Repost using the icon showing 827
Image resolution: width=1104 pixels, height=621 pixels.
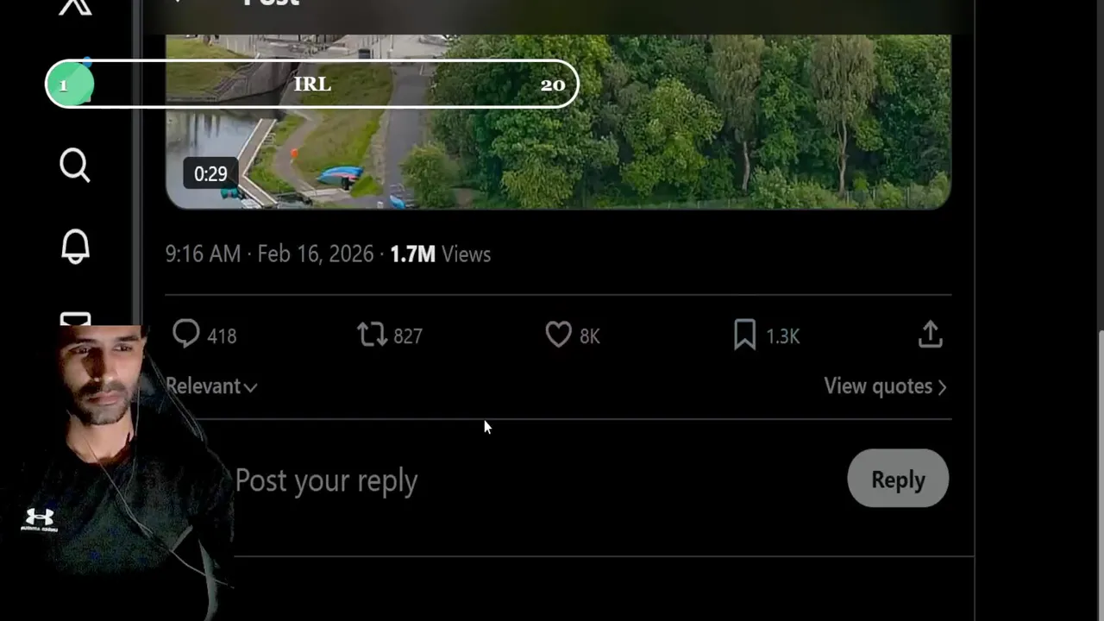(x=390, y=335)
